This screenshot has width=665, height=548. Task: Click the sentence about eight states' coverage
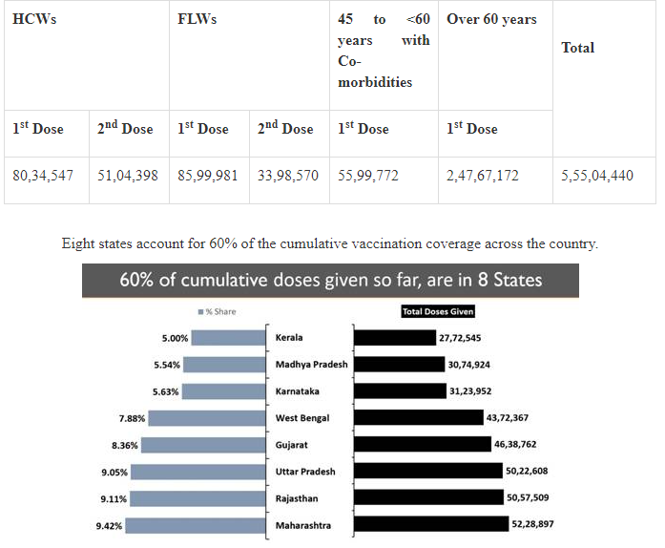coord(329,243)
